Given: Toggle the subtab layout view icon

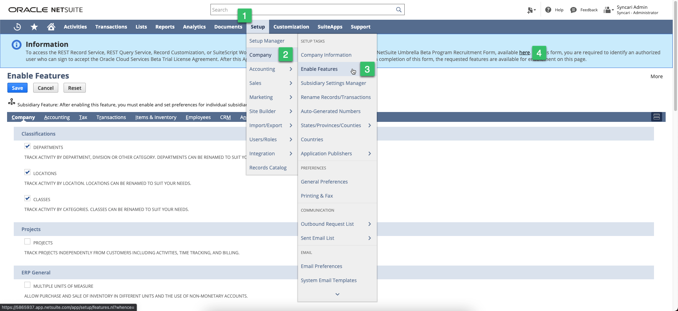Looking at the screenshot, I should (656, 117).
